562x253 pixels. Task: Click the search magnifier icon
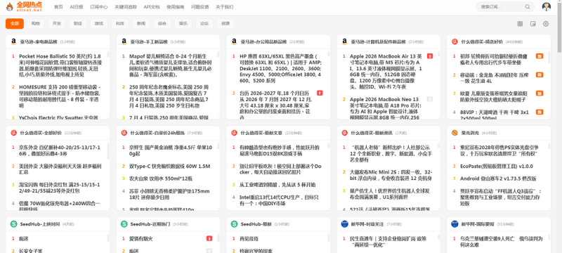(528, 7)
